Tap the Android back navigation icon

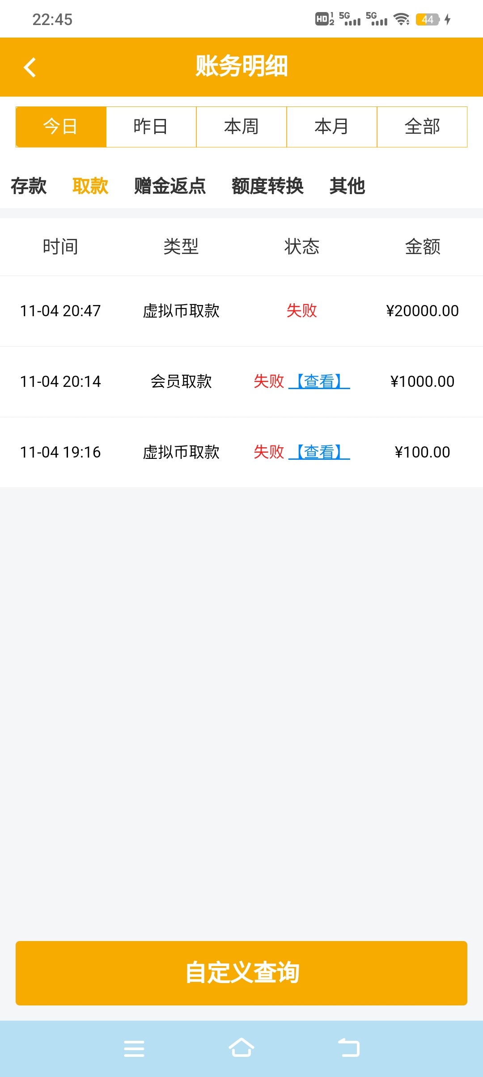pyautogui.click(x=349, y=1048)
